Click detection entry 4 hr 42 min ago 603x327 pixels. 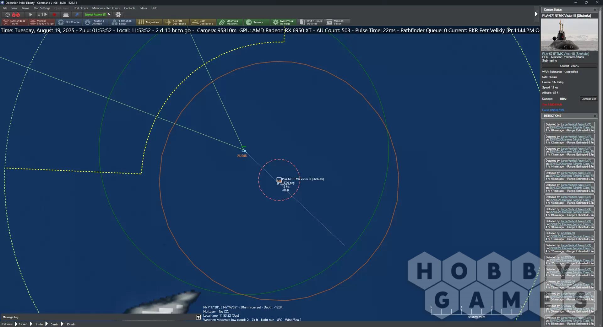[x=569, y=140]
